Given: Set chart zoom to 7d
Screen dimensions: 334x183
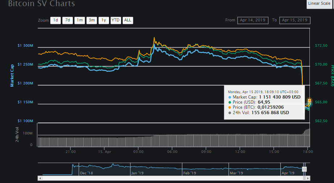Looking at the screenshot, I should coord(67,20).
